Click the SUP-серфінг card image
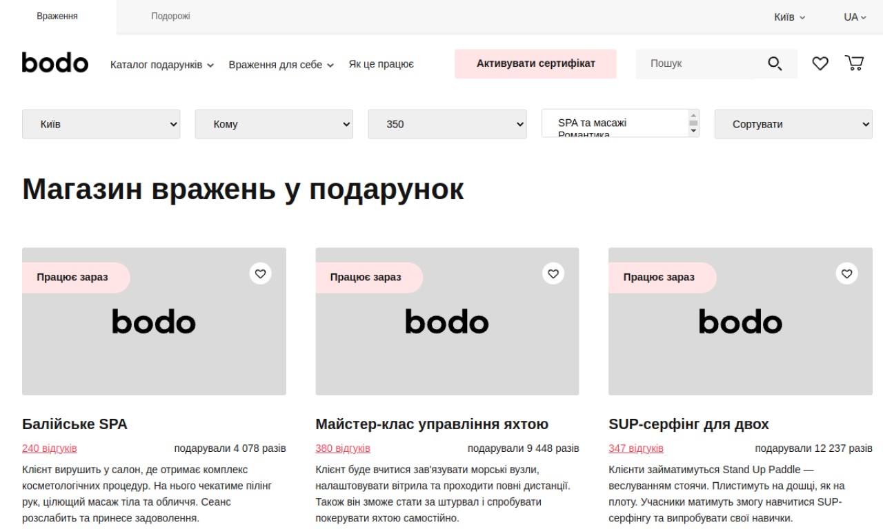Viewport: 883px width, 529px height. (740, 322)
